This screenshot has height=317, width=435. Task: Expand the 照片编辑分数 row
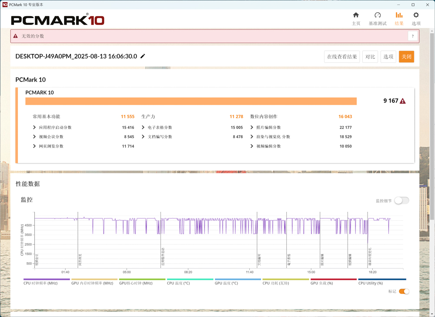[252, 128]
